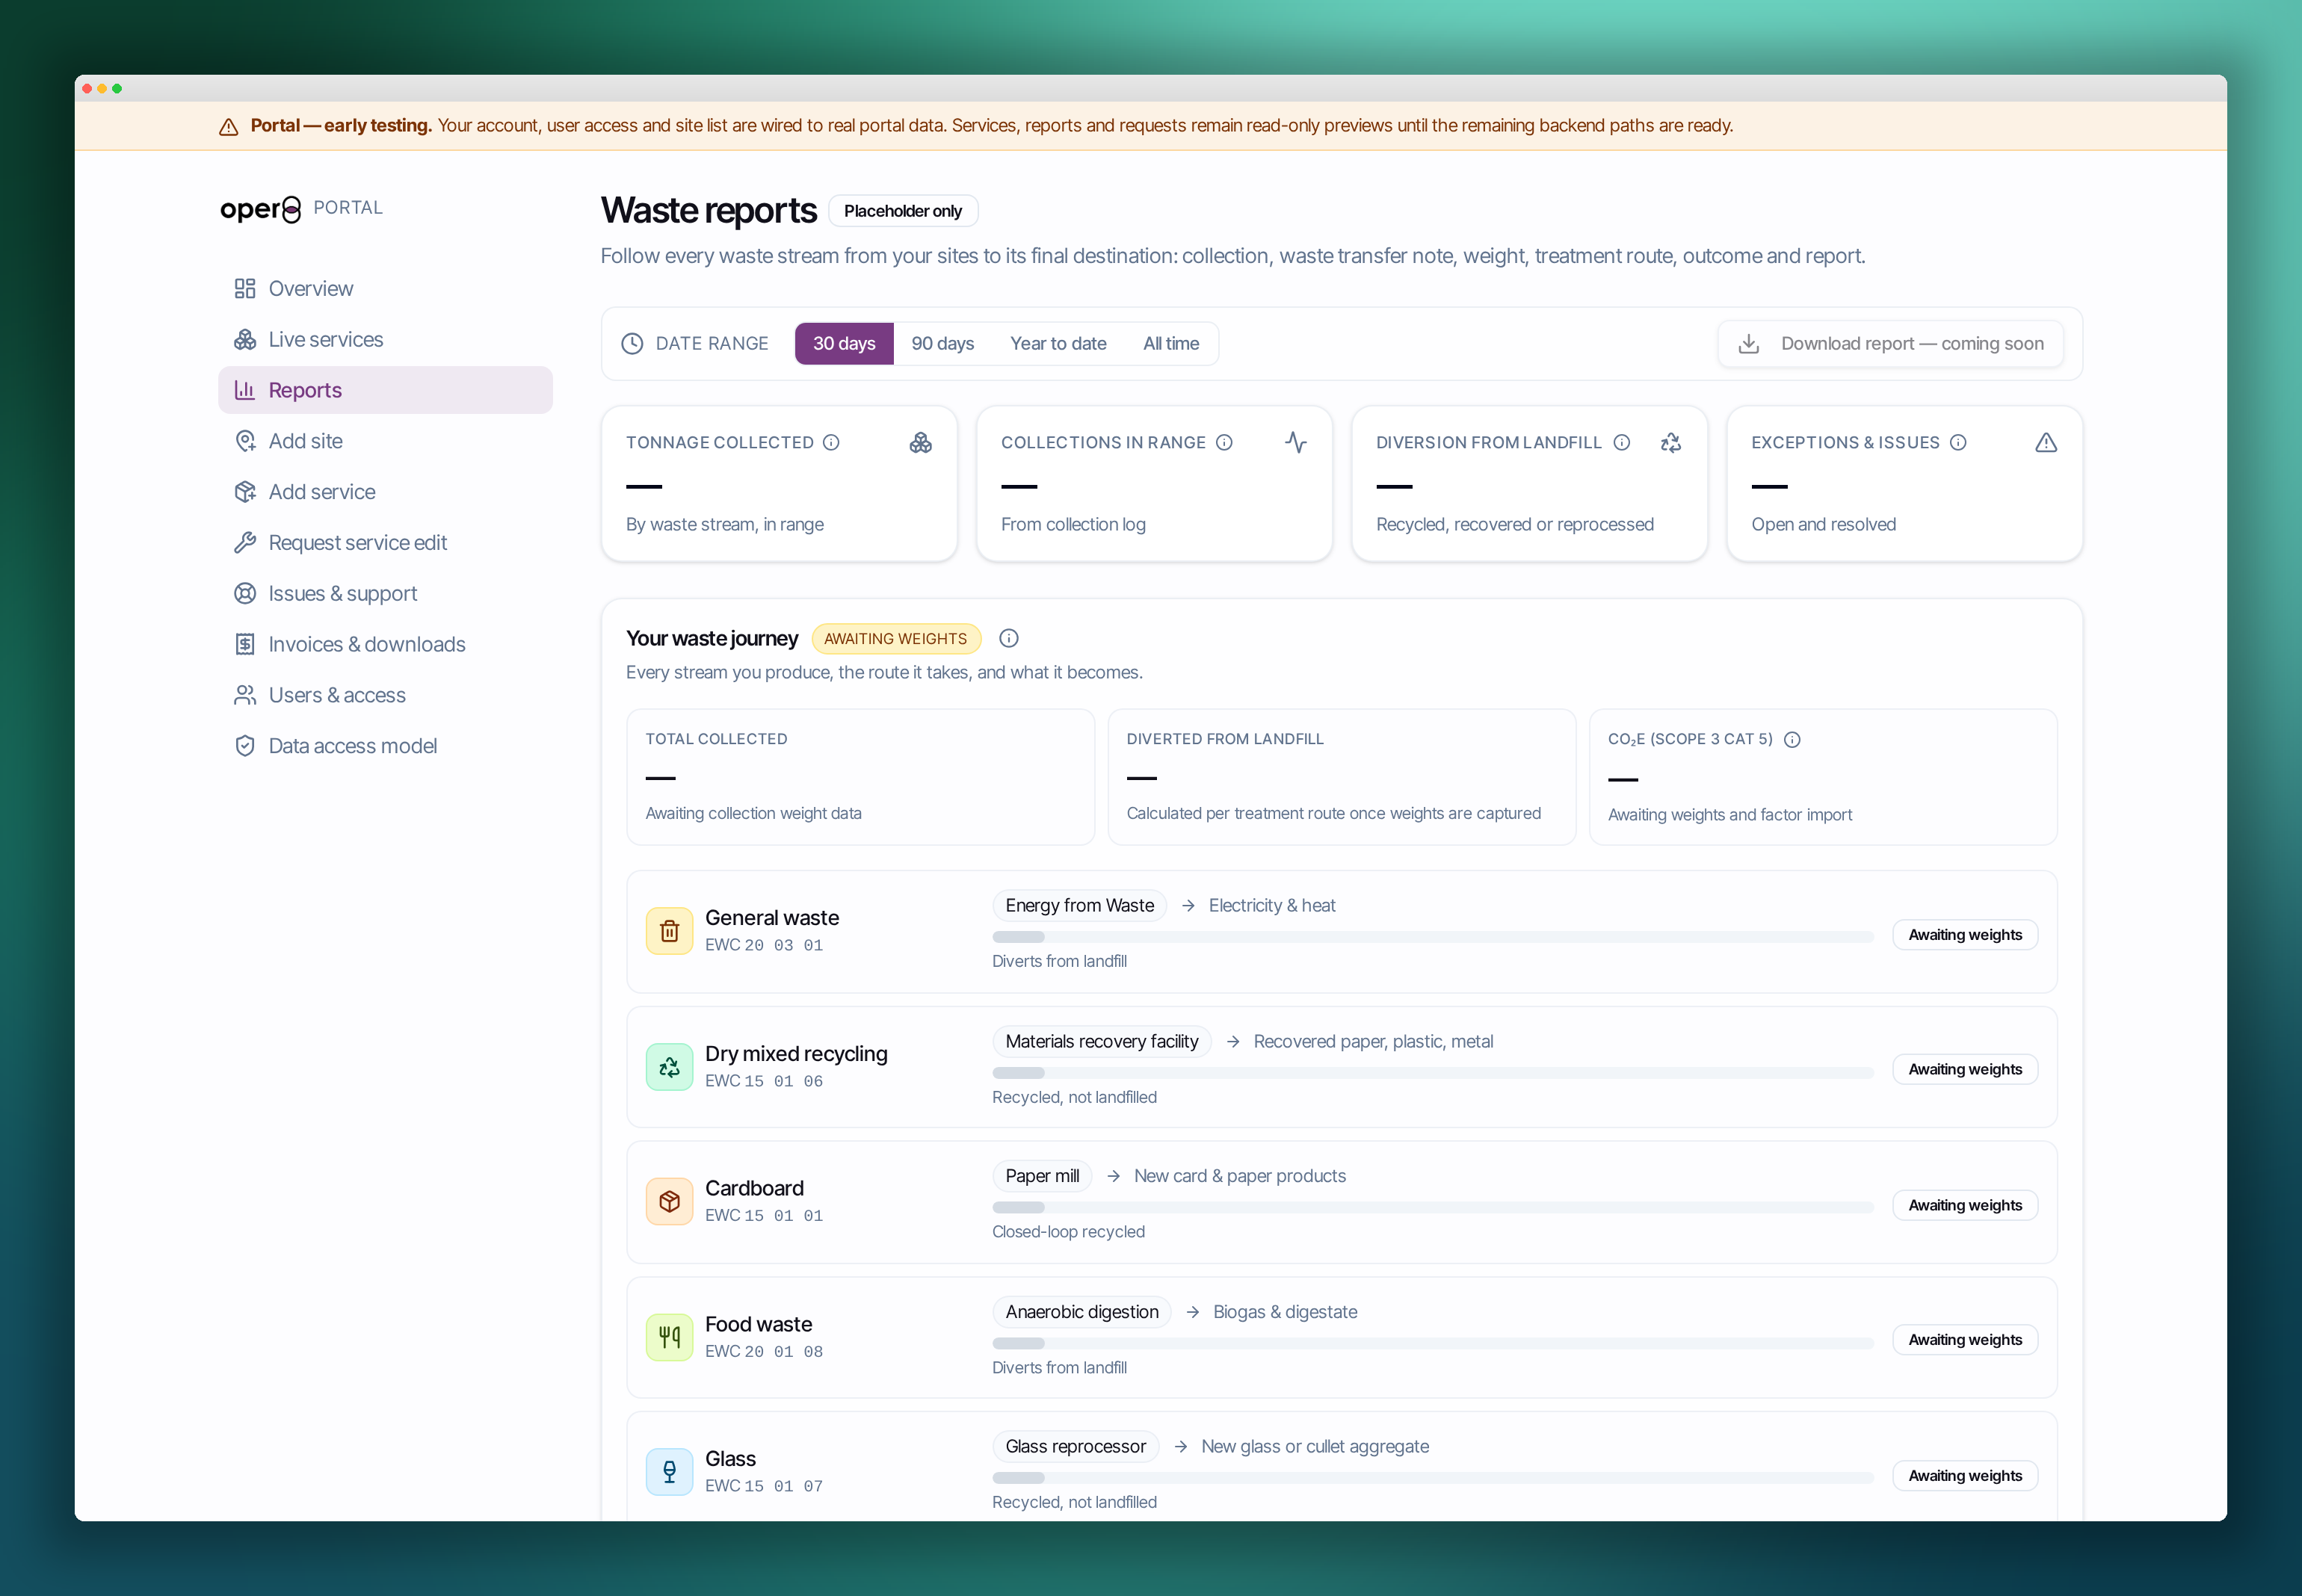Click the Dry mixed recycling progress bar
This screenshot has height=1596, width=2302.
tap(1432, 1073)
